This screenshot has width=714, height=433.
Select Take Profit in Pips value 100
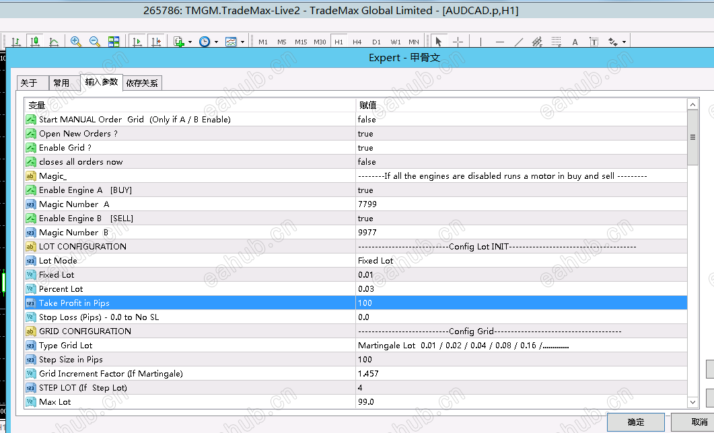pyautogui.click(x=522, y=303)
